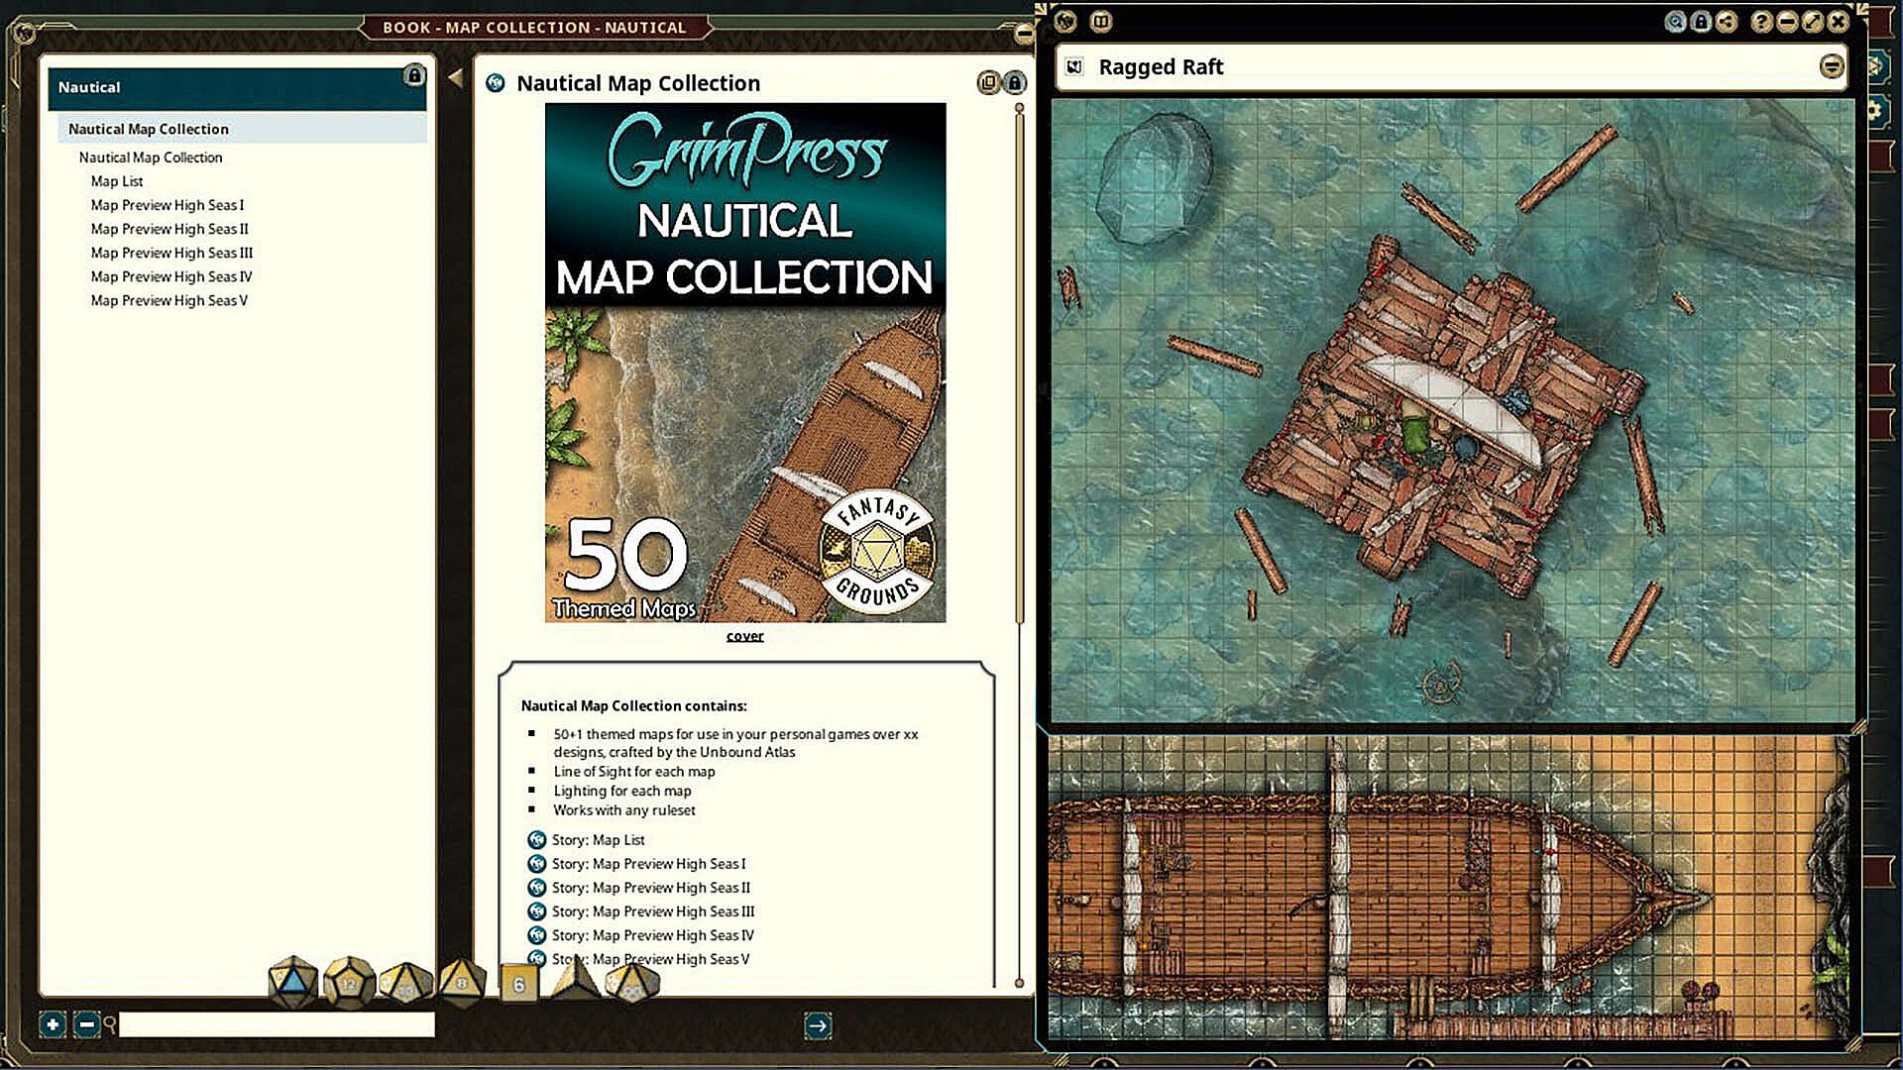Toggle lock on the Nautical index panel
This screenshot has width=1903, height=1070.
[414, 75]
